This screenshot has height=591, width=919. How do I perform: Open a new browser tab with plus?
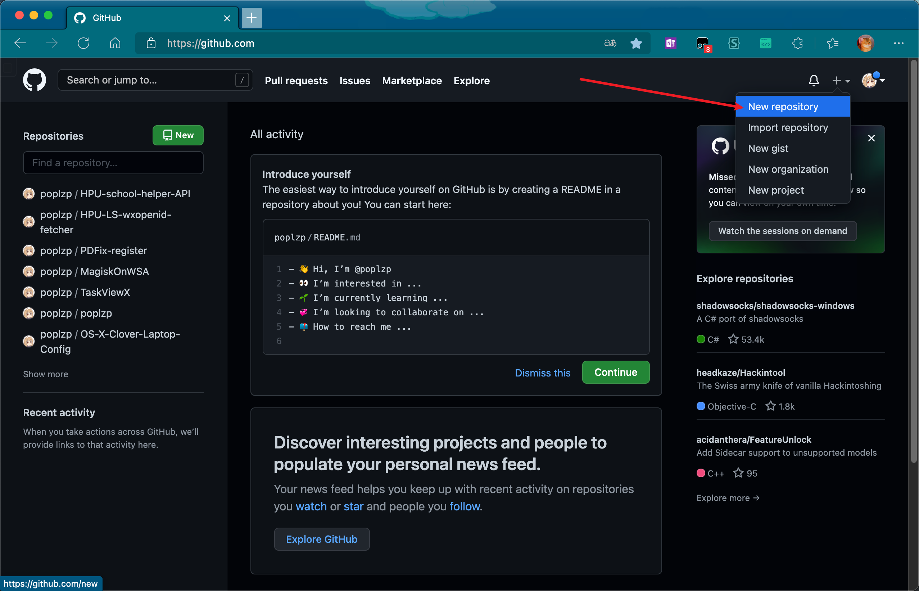click(252, 18)
